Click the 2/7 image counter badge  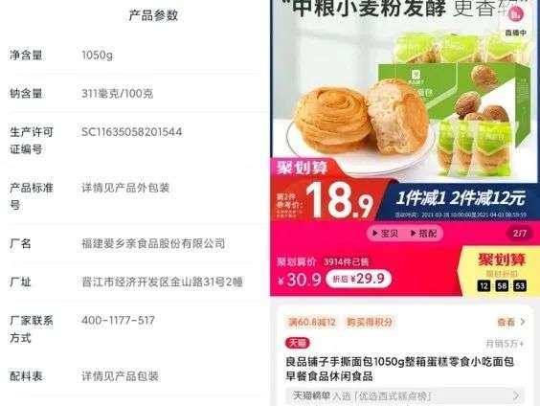pyautogui.click(x=519, y=234)
